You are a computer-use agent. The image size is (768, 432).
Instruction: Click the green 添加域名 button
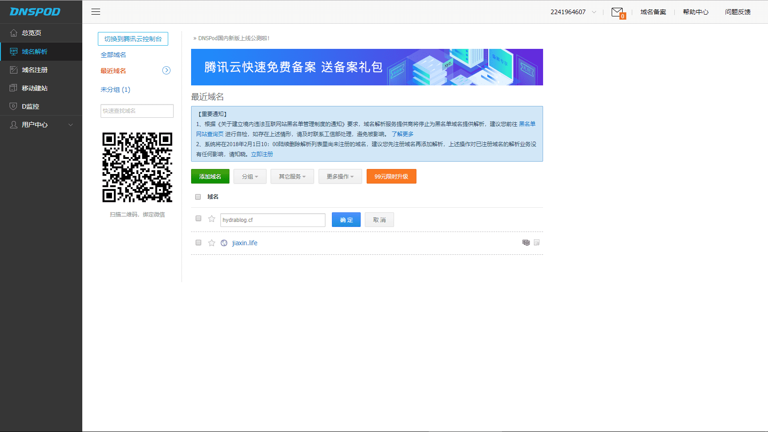click(x=210, y=176)
